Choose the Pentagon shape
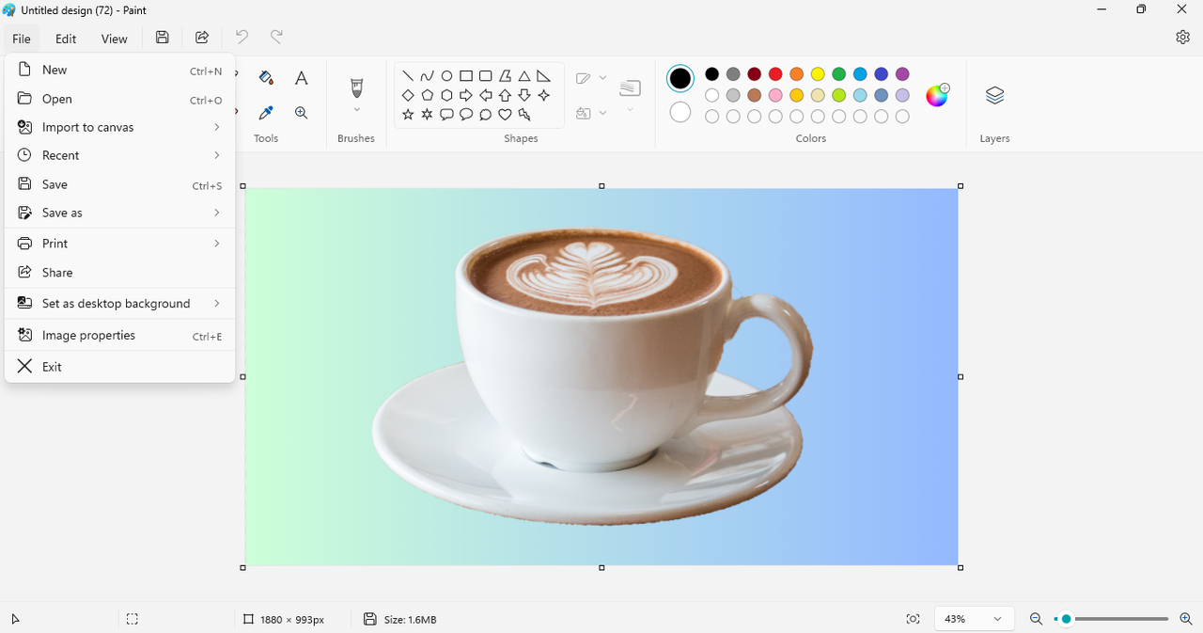This screenshot has height=633, width=1203. [x=428, y=95]
